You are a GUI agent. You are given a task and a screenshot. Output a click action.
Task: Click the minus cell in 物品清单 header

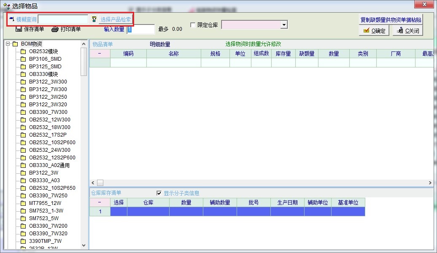coord(100,54)
